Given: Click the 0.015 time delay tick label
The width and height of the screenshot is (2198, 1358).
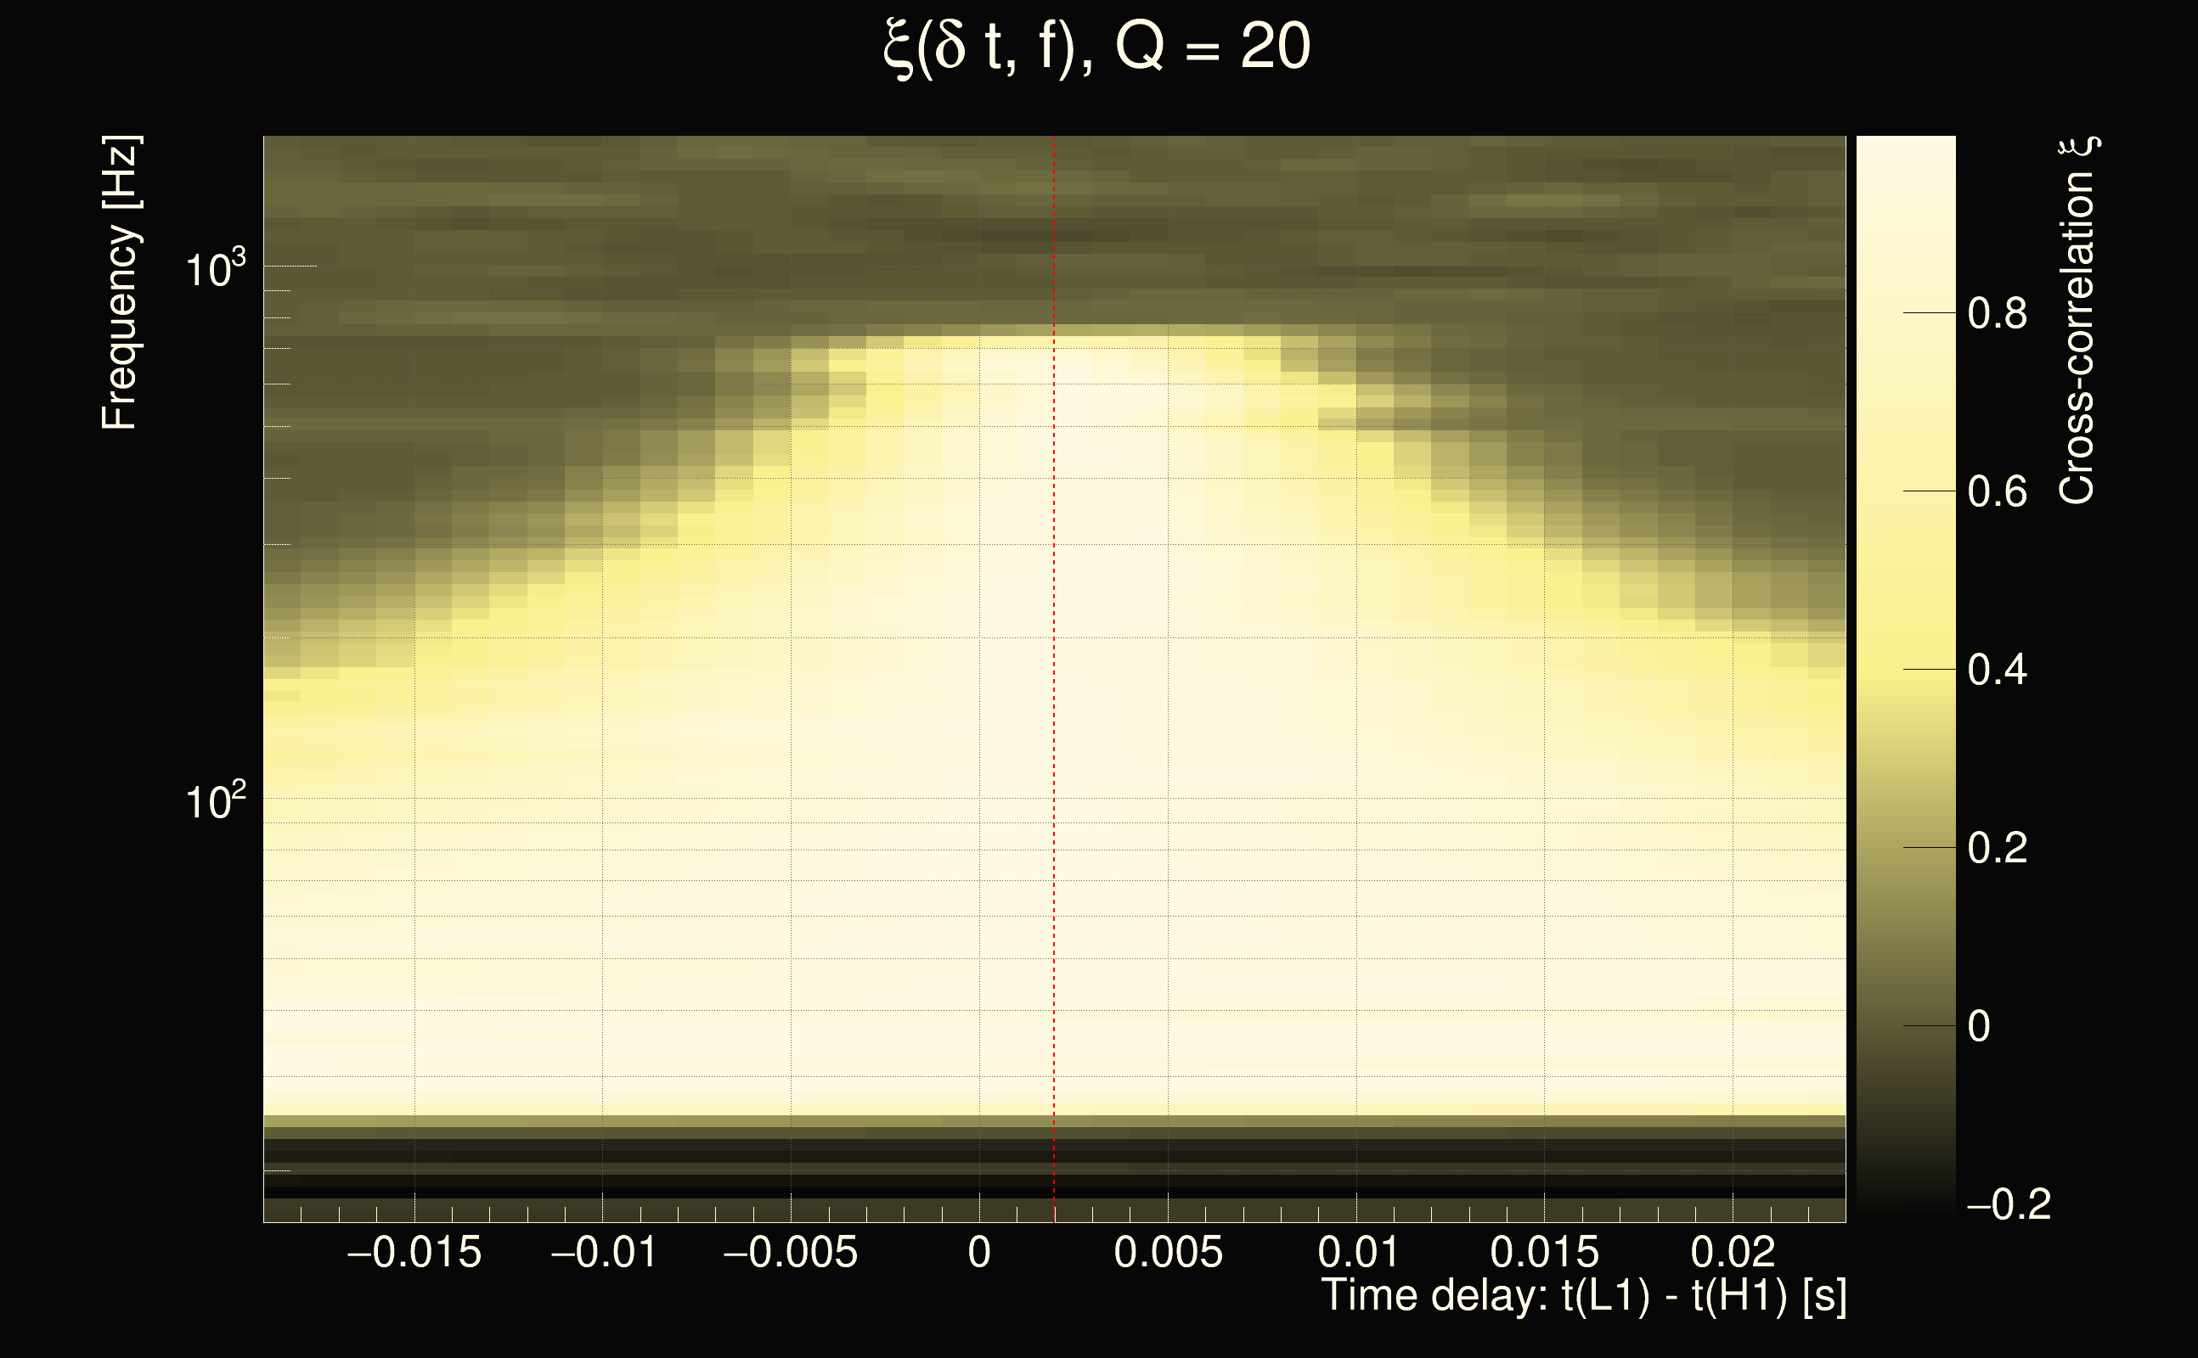Looking at the screenshot, I should (1545, 1252).
